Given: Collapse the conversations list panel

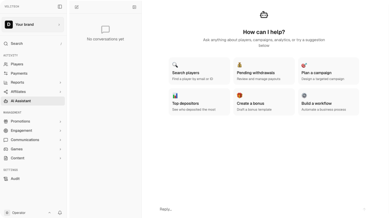Looking at the screenshot, I should tap(134, 7).
